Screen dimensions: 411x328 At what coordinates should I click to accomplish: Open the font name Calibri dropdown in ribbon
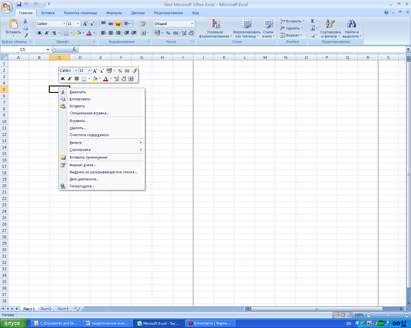(64, 24)
